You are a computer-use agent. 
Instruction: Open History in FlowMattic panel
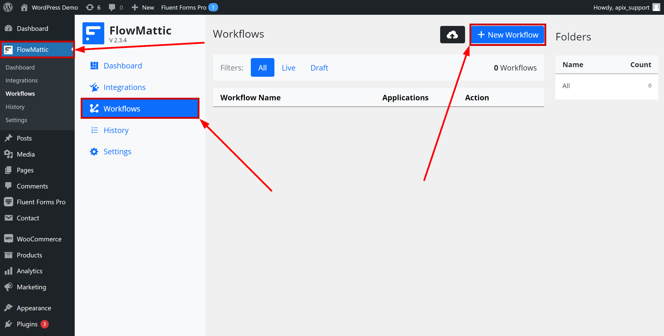click(116, 130)
